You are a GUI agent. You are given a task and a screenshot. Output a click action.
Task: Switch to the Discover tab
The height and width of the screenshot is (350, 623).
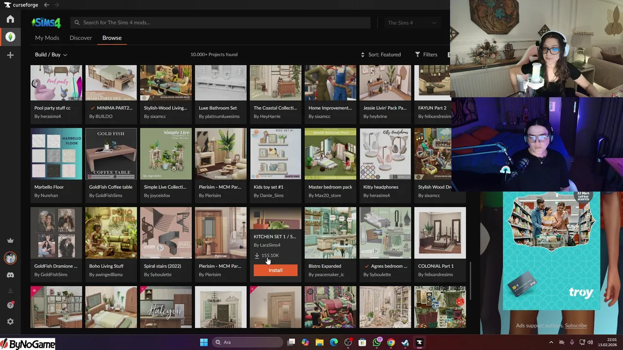(x=81, y=38)
